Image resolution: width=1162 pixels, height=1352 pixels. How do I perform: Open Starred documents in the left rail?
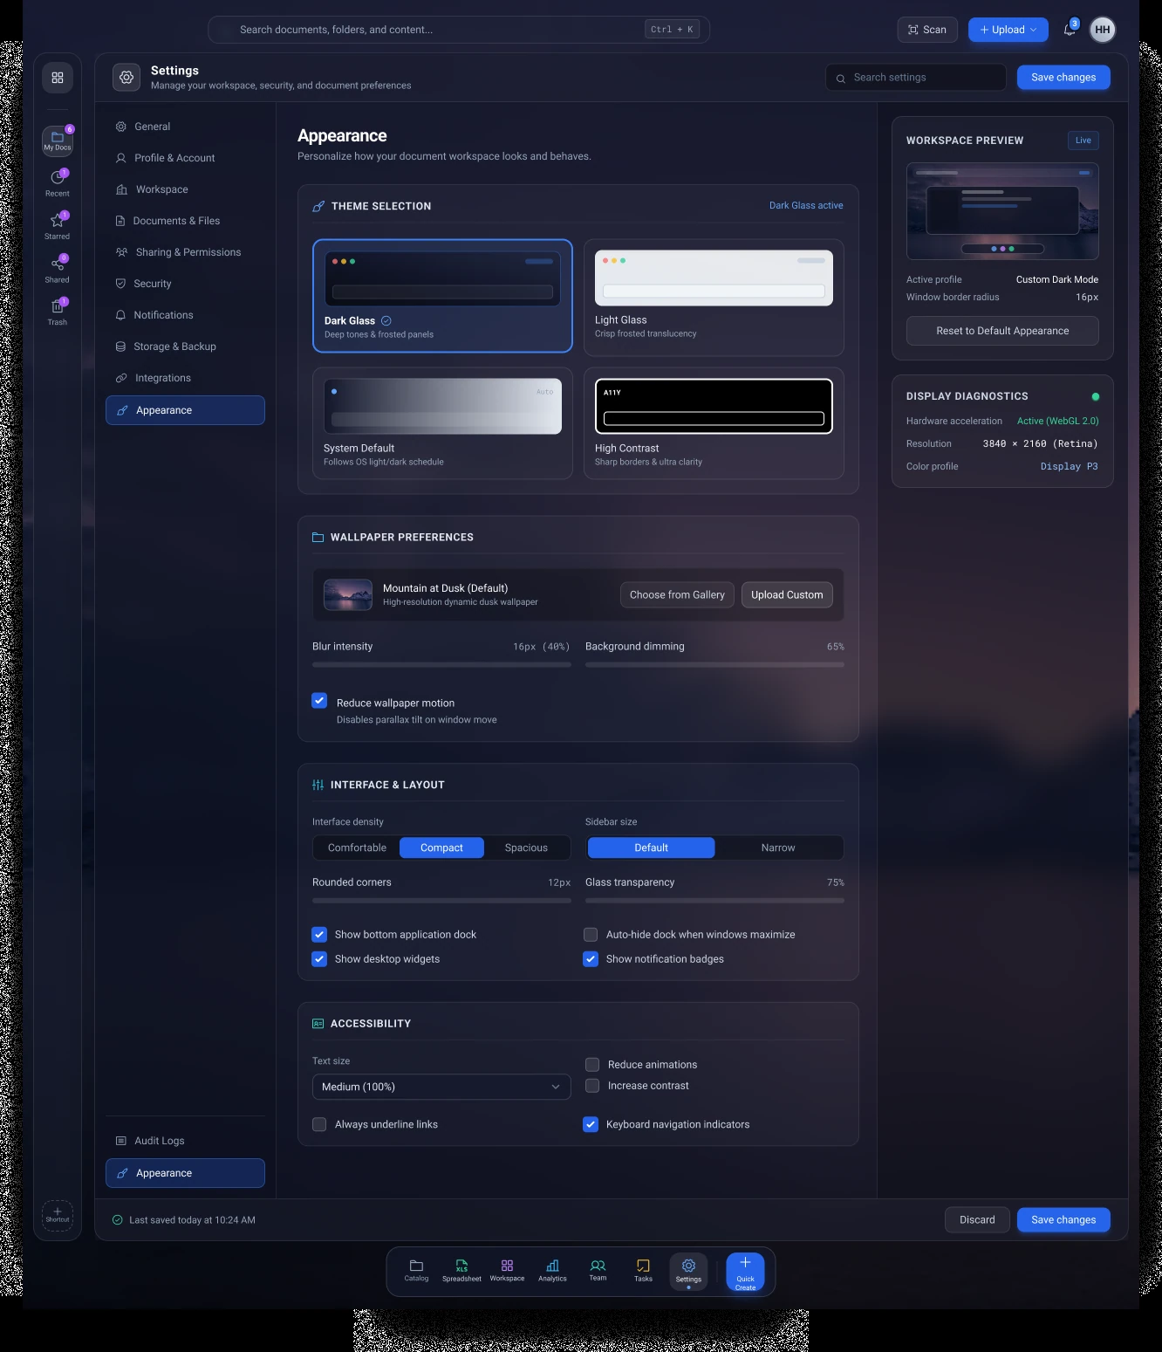click(58, 224)
